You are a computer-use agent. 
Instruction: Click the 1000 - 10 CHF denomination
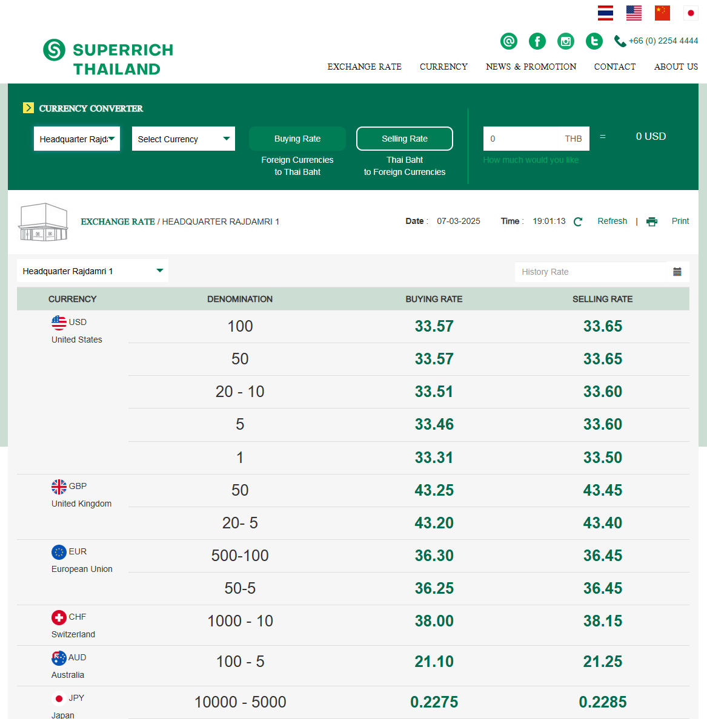pyautogui.click(x=240, y=621)
